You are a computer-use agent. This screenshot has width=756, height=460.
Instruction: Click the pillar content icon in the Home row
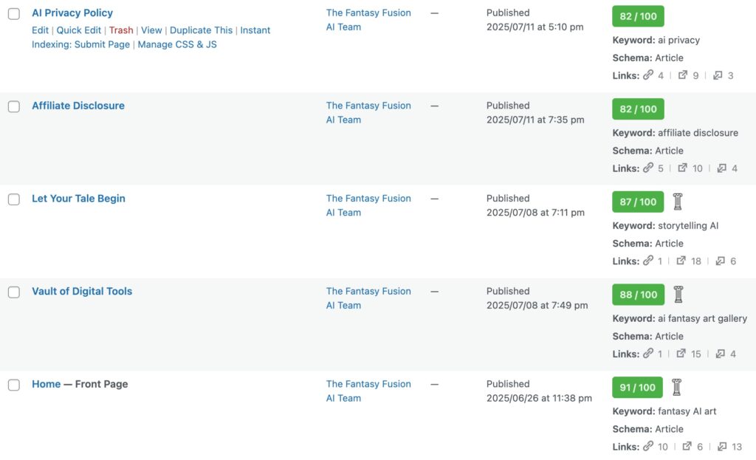tap(676, 387)
